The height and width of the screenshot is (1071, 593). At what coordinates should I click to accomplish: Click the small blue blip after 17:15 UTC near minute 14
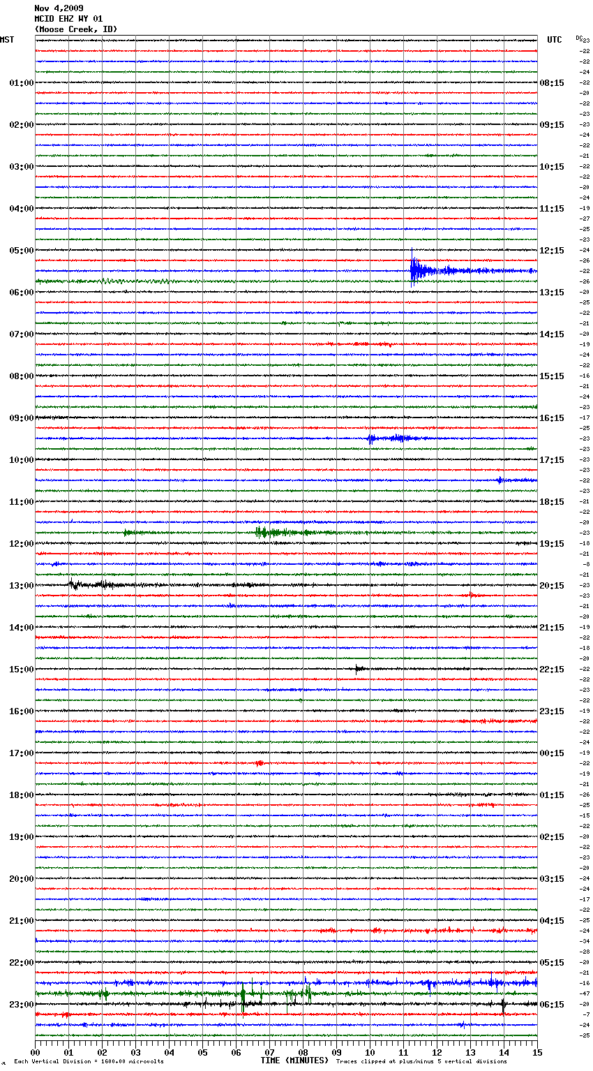coord(500,480)
